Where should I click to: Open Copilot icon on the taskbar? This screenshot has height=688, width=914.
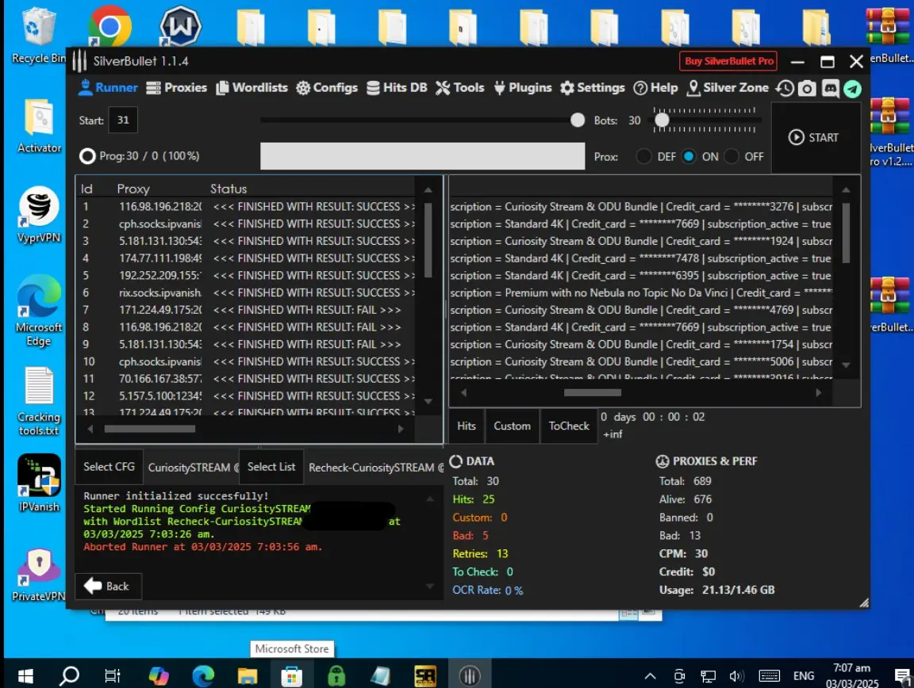158,676
